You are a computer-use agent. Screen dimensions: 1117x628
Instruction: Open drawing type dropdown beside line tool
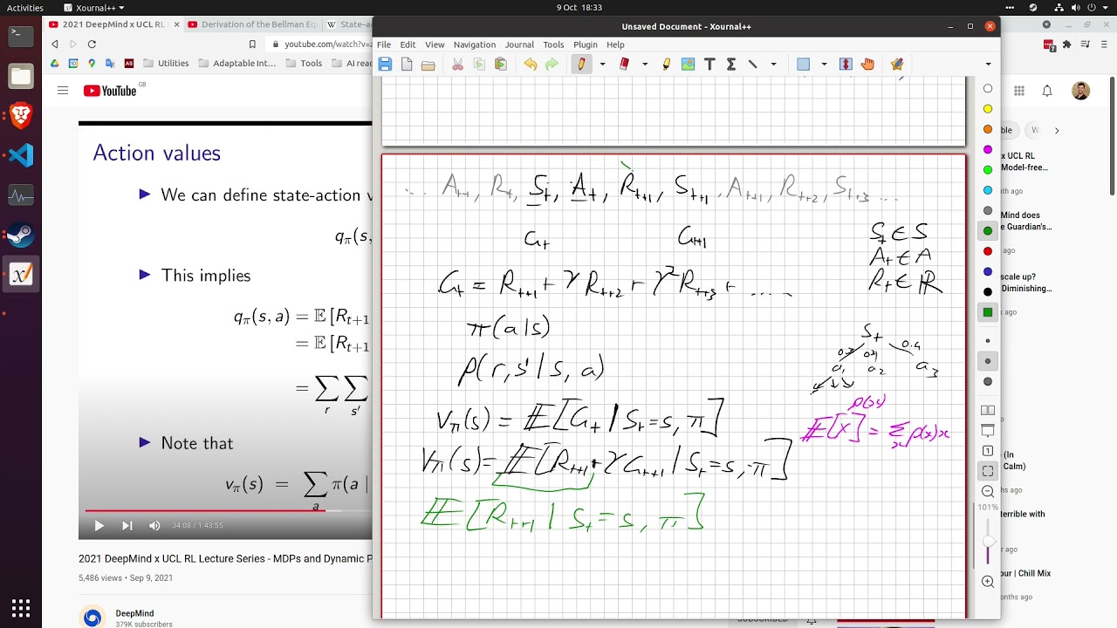click(x=773, y=64)
